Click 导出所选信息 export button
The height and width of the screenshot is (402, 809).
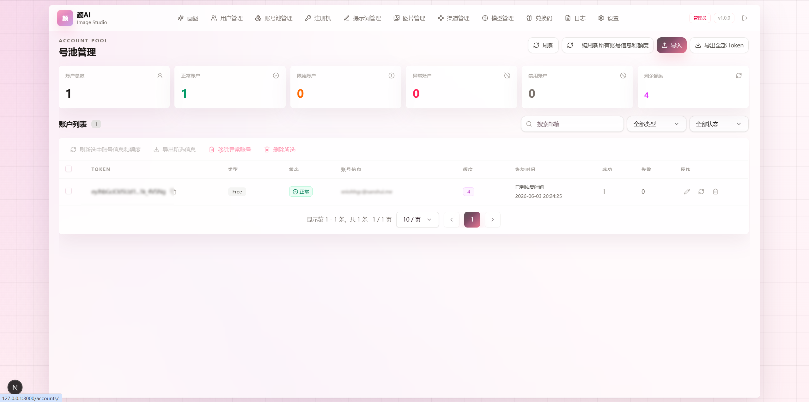coord(175,149)
